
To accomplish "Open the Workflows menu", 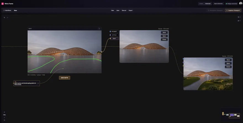I will 7,10.
